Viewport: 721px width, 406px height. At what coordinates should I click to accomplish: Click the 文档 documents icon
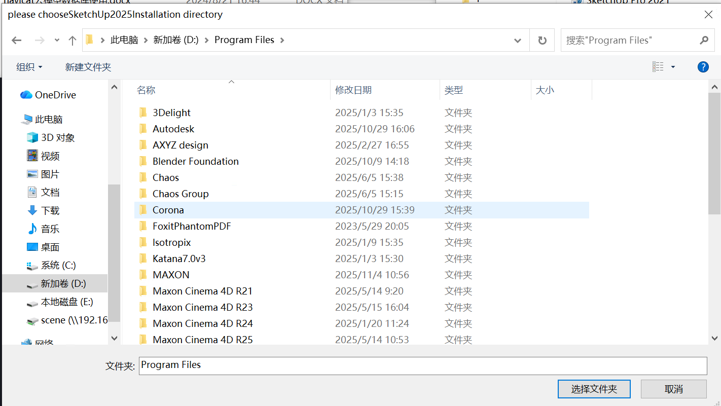32,192
